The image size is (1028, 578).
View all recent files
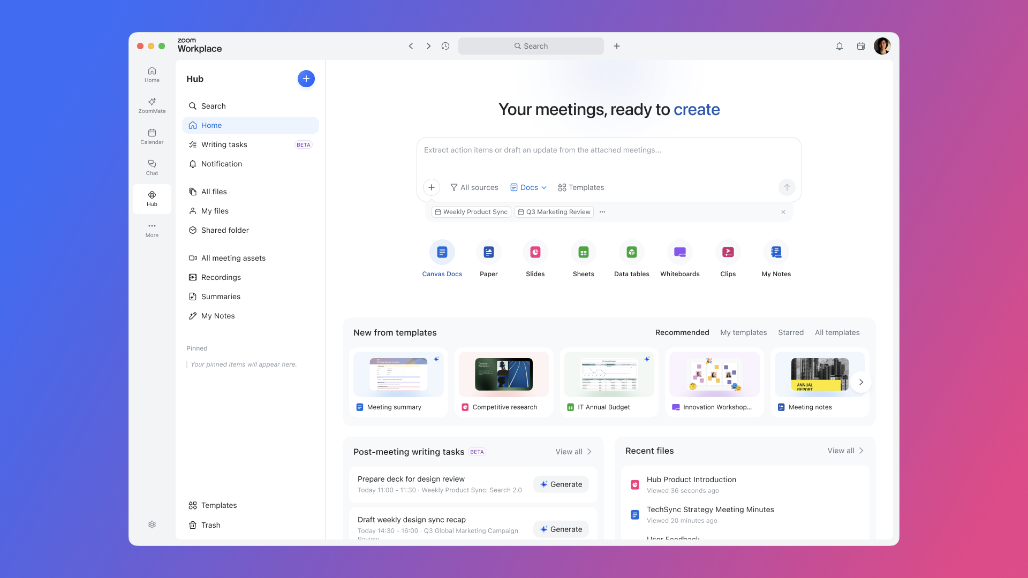tap(845, 451)
